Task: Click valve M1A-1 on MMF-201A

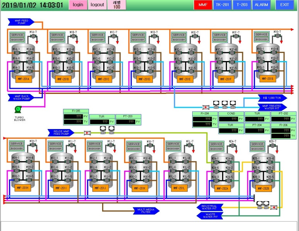Action: pos(17,53)
